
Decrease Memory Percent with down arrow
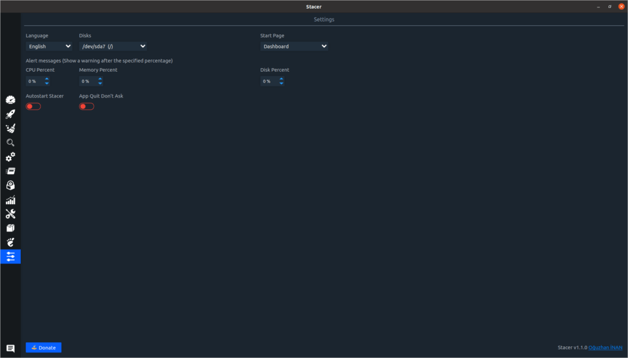pyautogui.click(x=100, y=83)
